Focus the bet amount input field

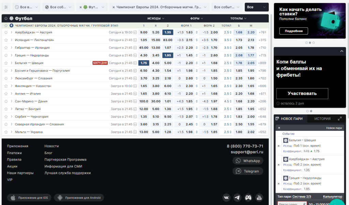(x=292, y=203)
